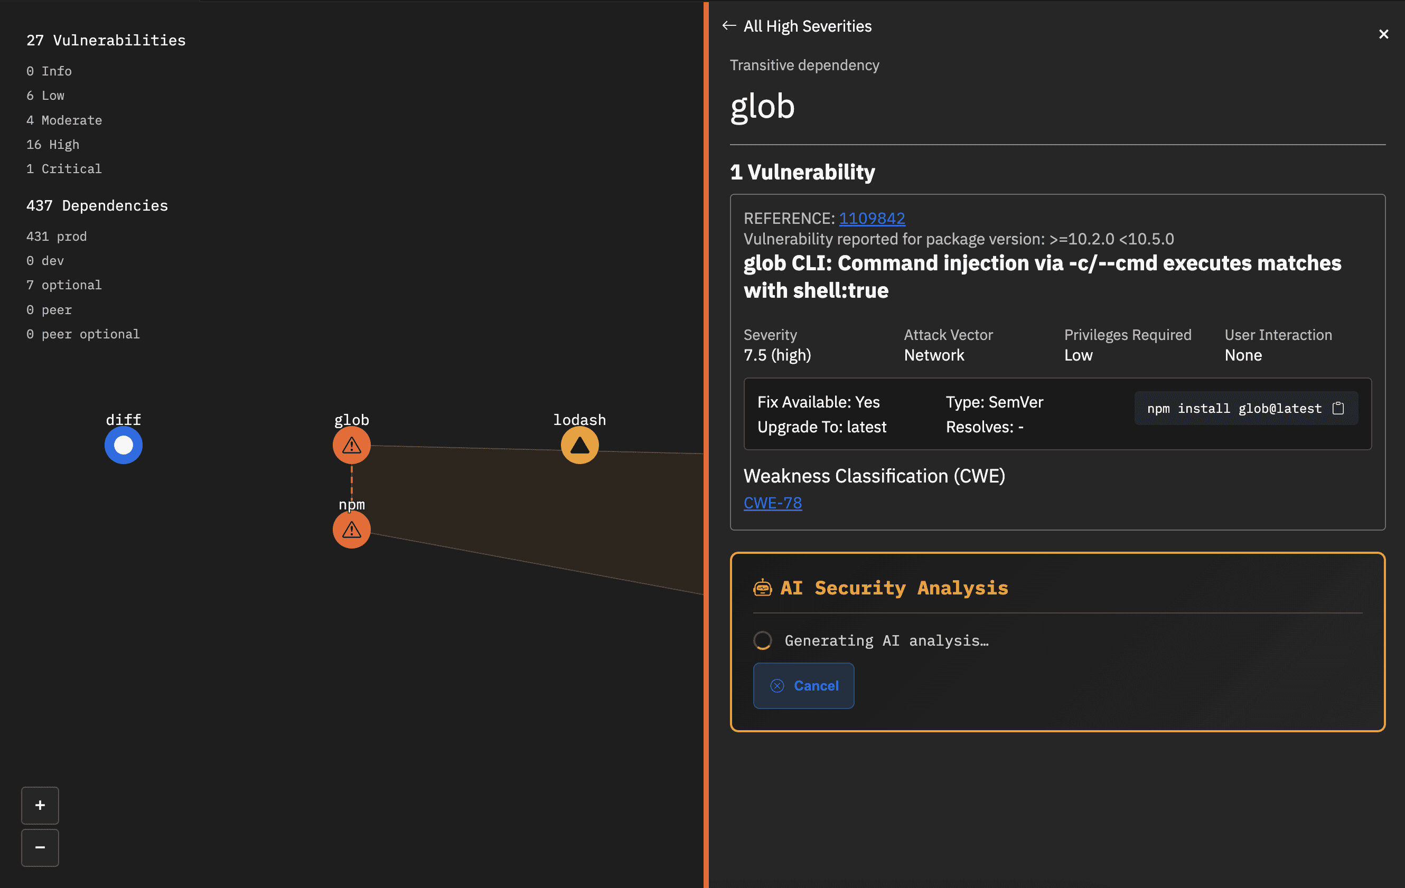Close the details panel with X
The height and width of the screenshot is (888, 1405).
1383,34
